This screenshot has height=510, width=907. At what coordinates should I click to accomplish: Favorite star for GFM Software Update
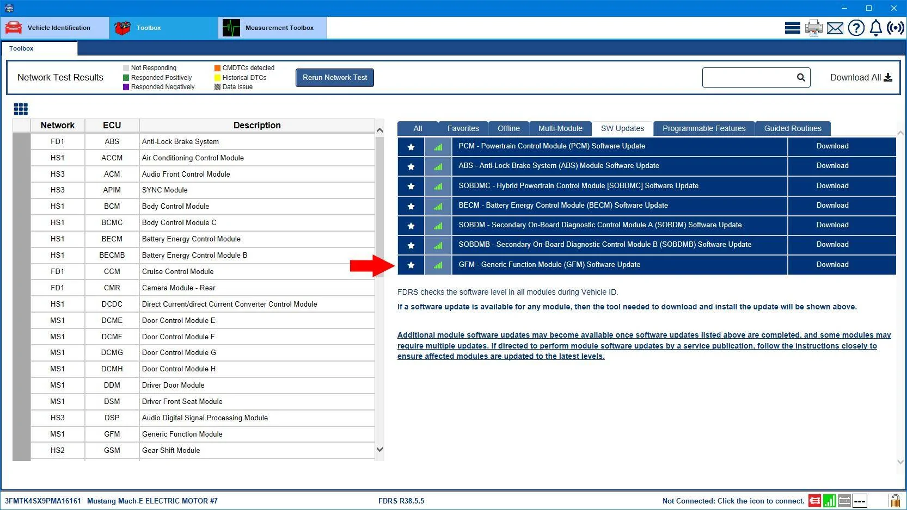coord(411,265)
